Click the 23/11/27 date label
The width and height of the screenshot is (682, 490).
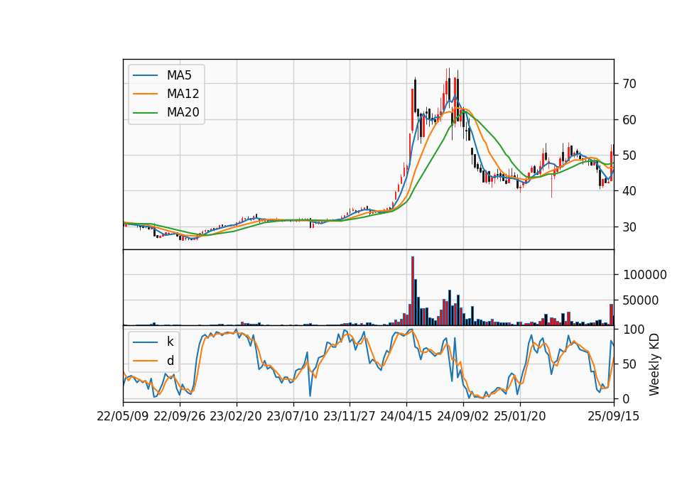click(350, 416)
